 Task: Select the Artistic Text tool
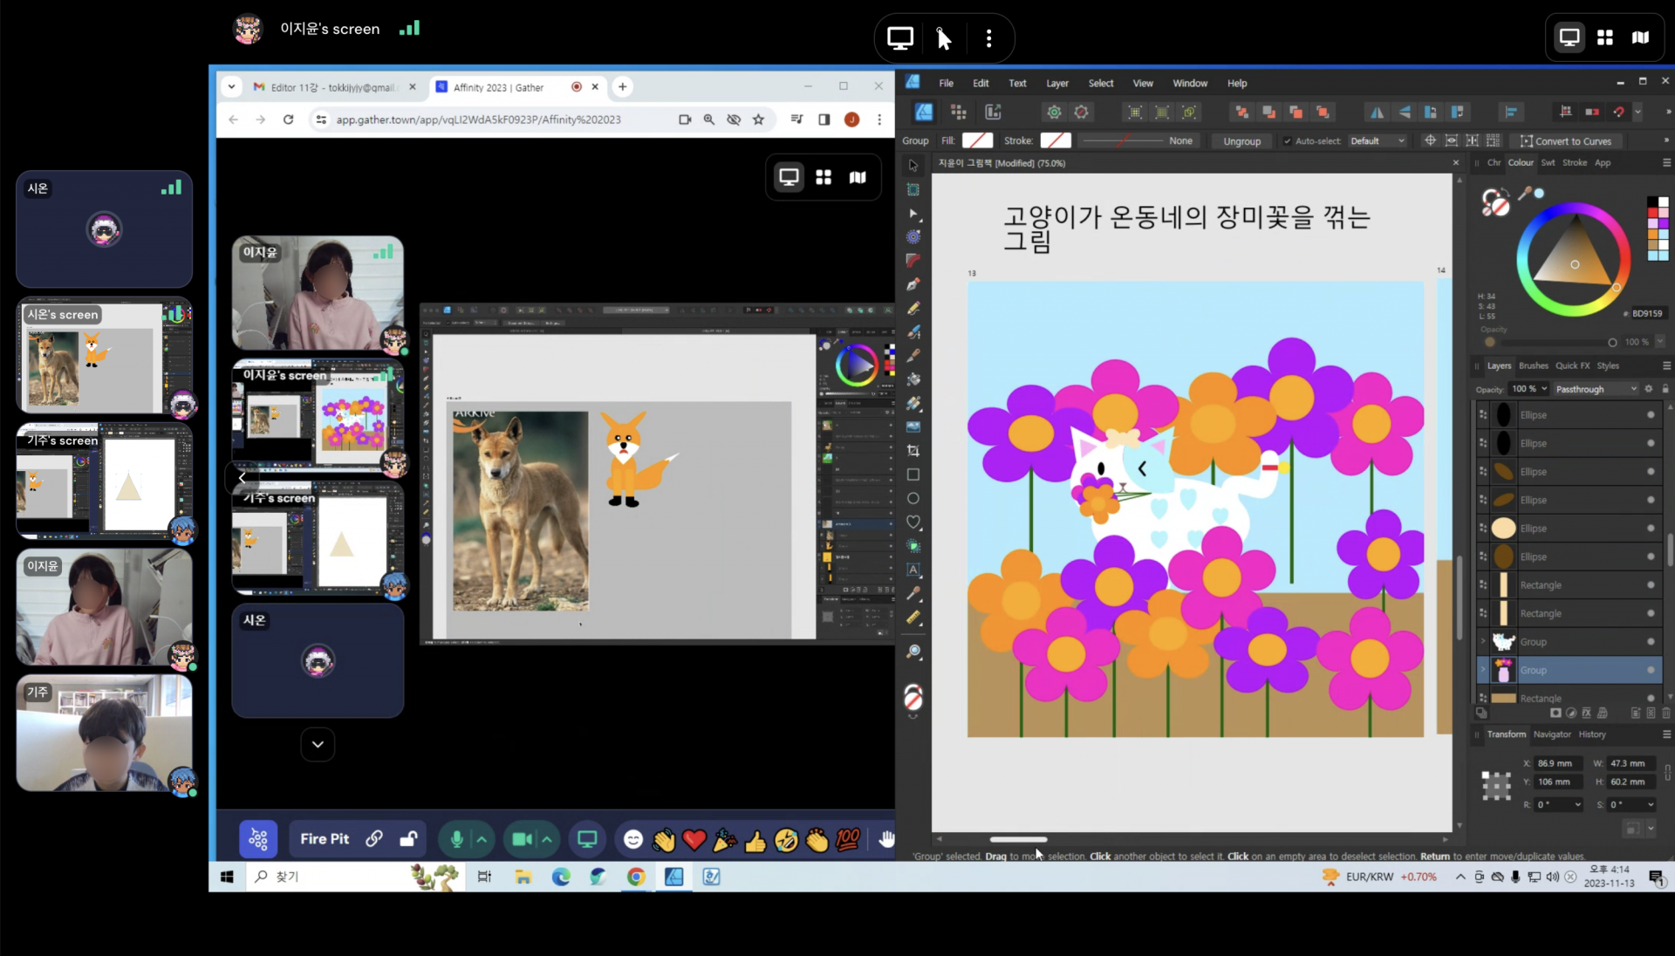[913, 570]
